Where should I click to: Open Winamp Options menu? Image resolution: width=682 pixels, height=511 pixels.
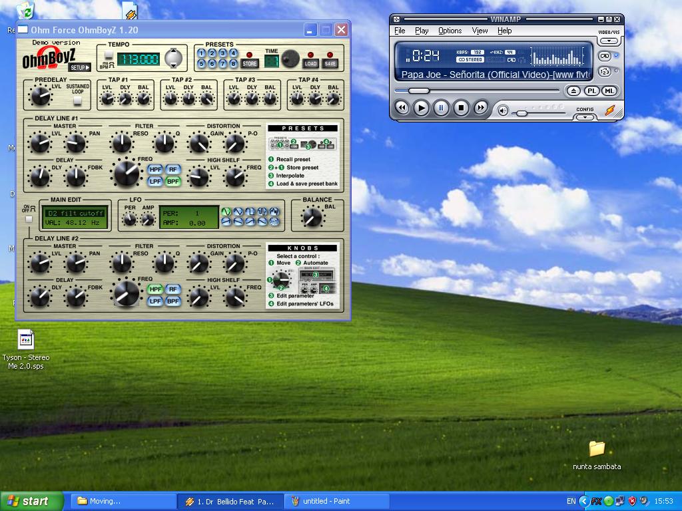pos(450,31)
